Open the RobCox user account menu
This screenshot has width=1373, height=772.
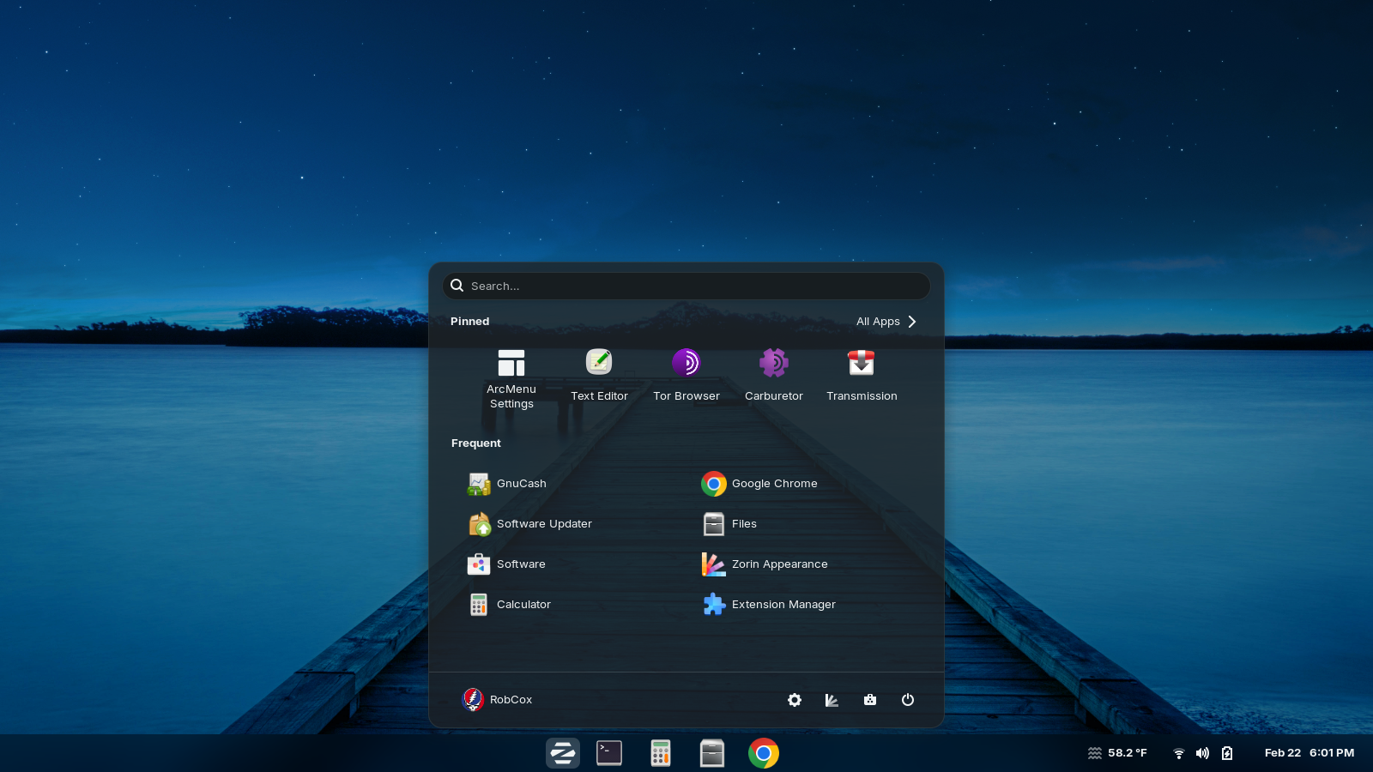tap(498, 700)
